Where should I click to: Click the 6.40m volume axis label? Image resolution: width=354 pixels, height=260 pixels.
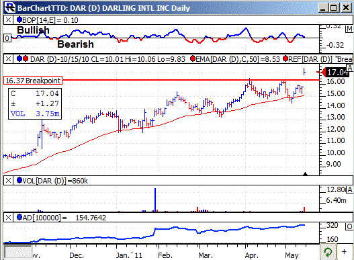[336, 200]
